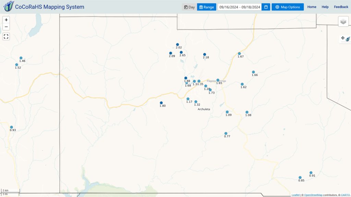
Task: Open Help page
Action: click(x=325, y=7)
